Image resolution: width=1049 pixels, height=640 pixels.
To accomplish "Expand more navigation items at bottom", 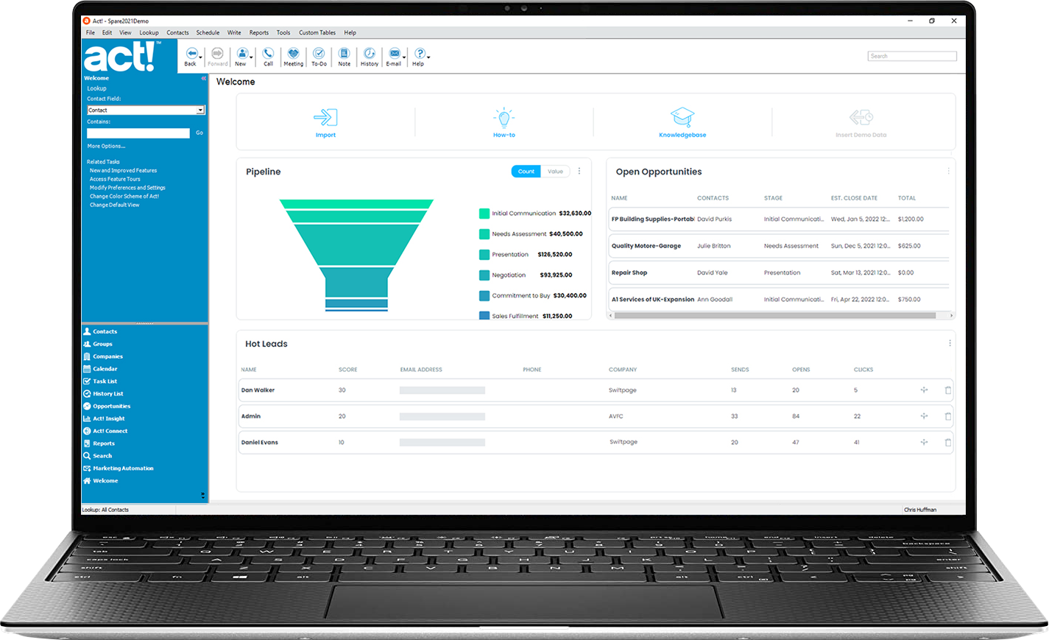I will click(203, 496).
